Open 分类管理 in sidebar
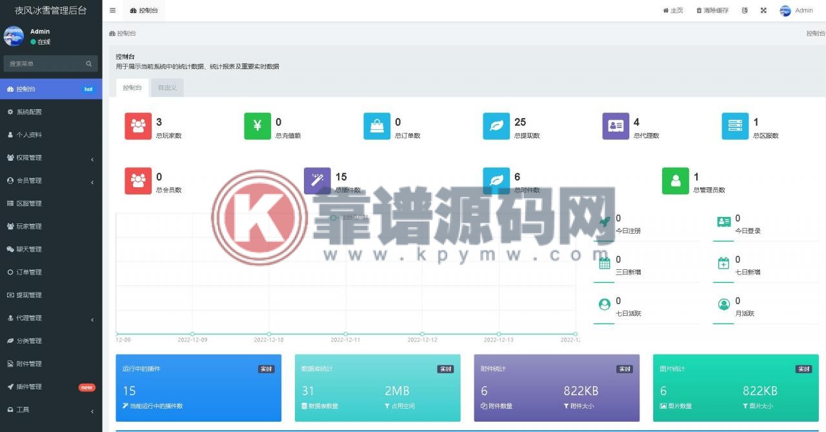Image resolution: width=826 pixels, height=432 pixels. pyautogui.click(x=51, y=341)
